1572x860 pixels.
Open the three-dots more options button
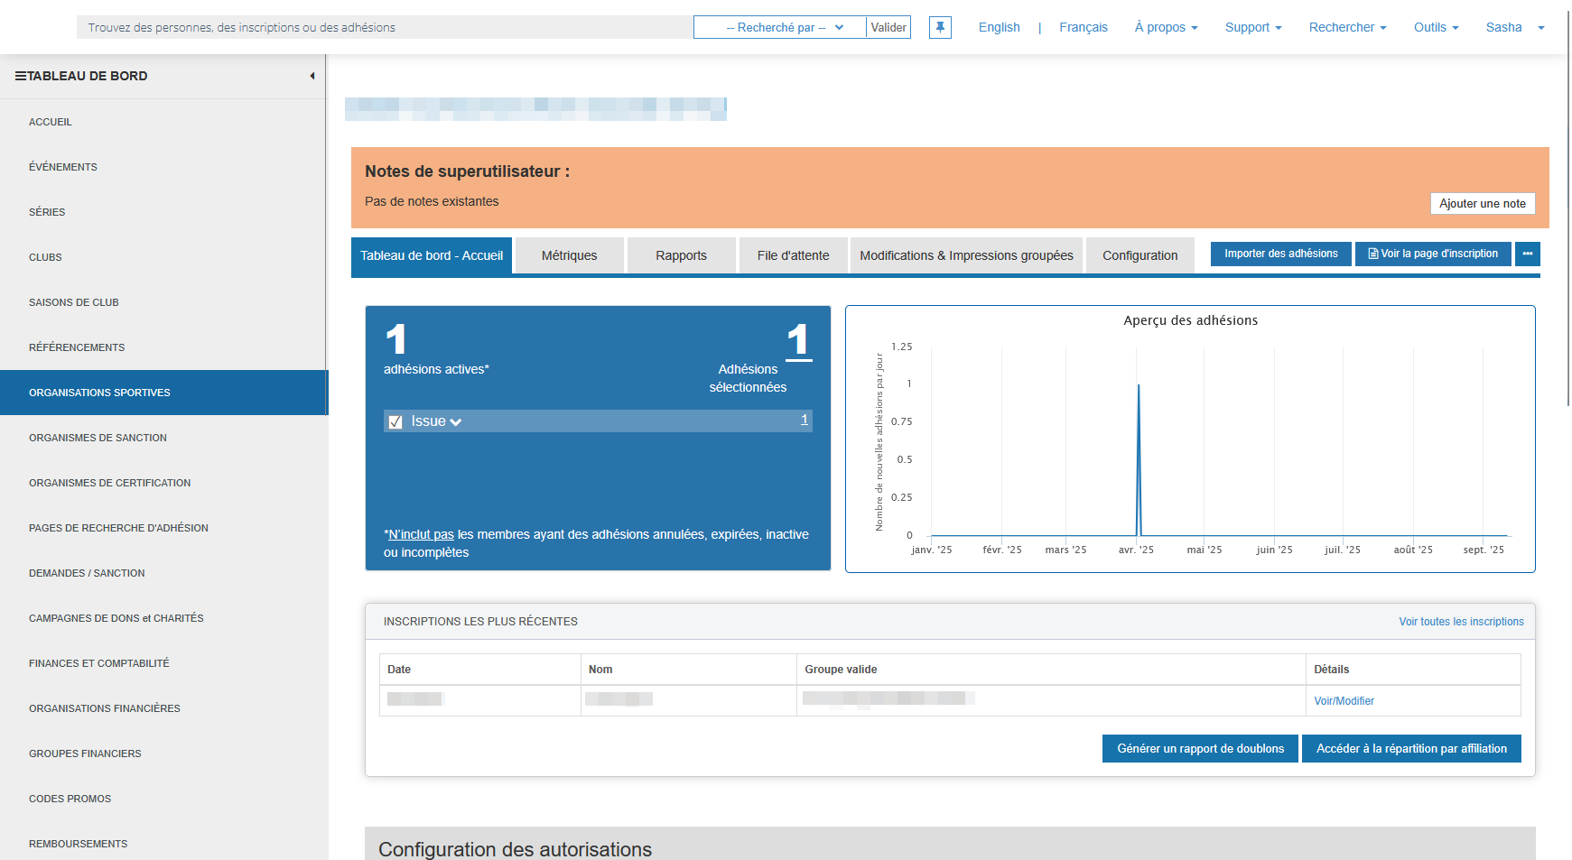coord(1527,254)
